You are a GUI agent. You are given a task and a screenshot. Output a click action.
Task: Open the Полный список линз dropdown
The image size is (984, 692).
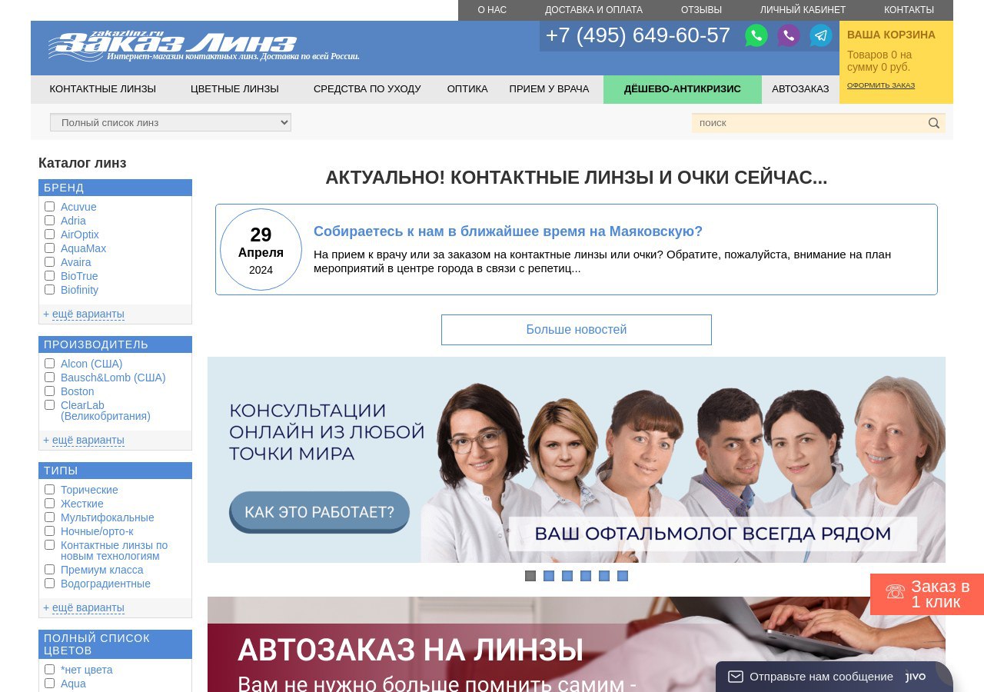[x=171, y=122]
